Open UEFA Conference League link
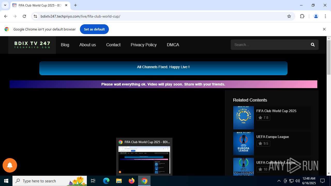 click(x=276, y=162)
